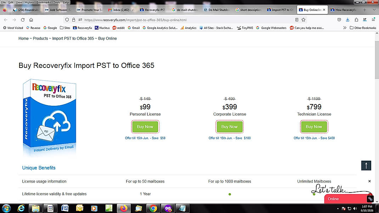Switch to Import PST to Office tab
379x213 pixels.
click(281, 10)
